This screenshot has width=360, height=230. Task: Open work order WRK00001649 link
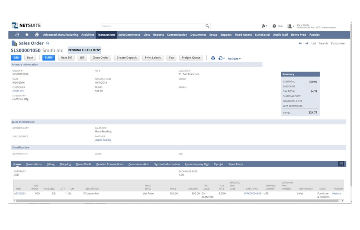tap(252, 194)
